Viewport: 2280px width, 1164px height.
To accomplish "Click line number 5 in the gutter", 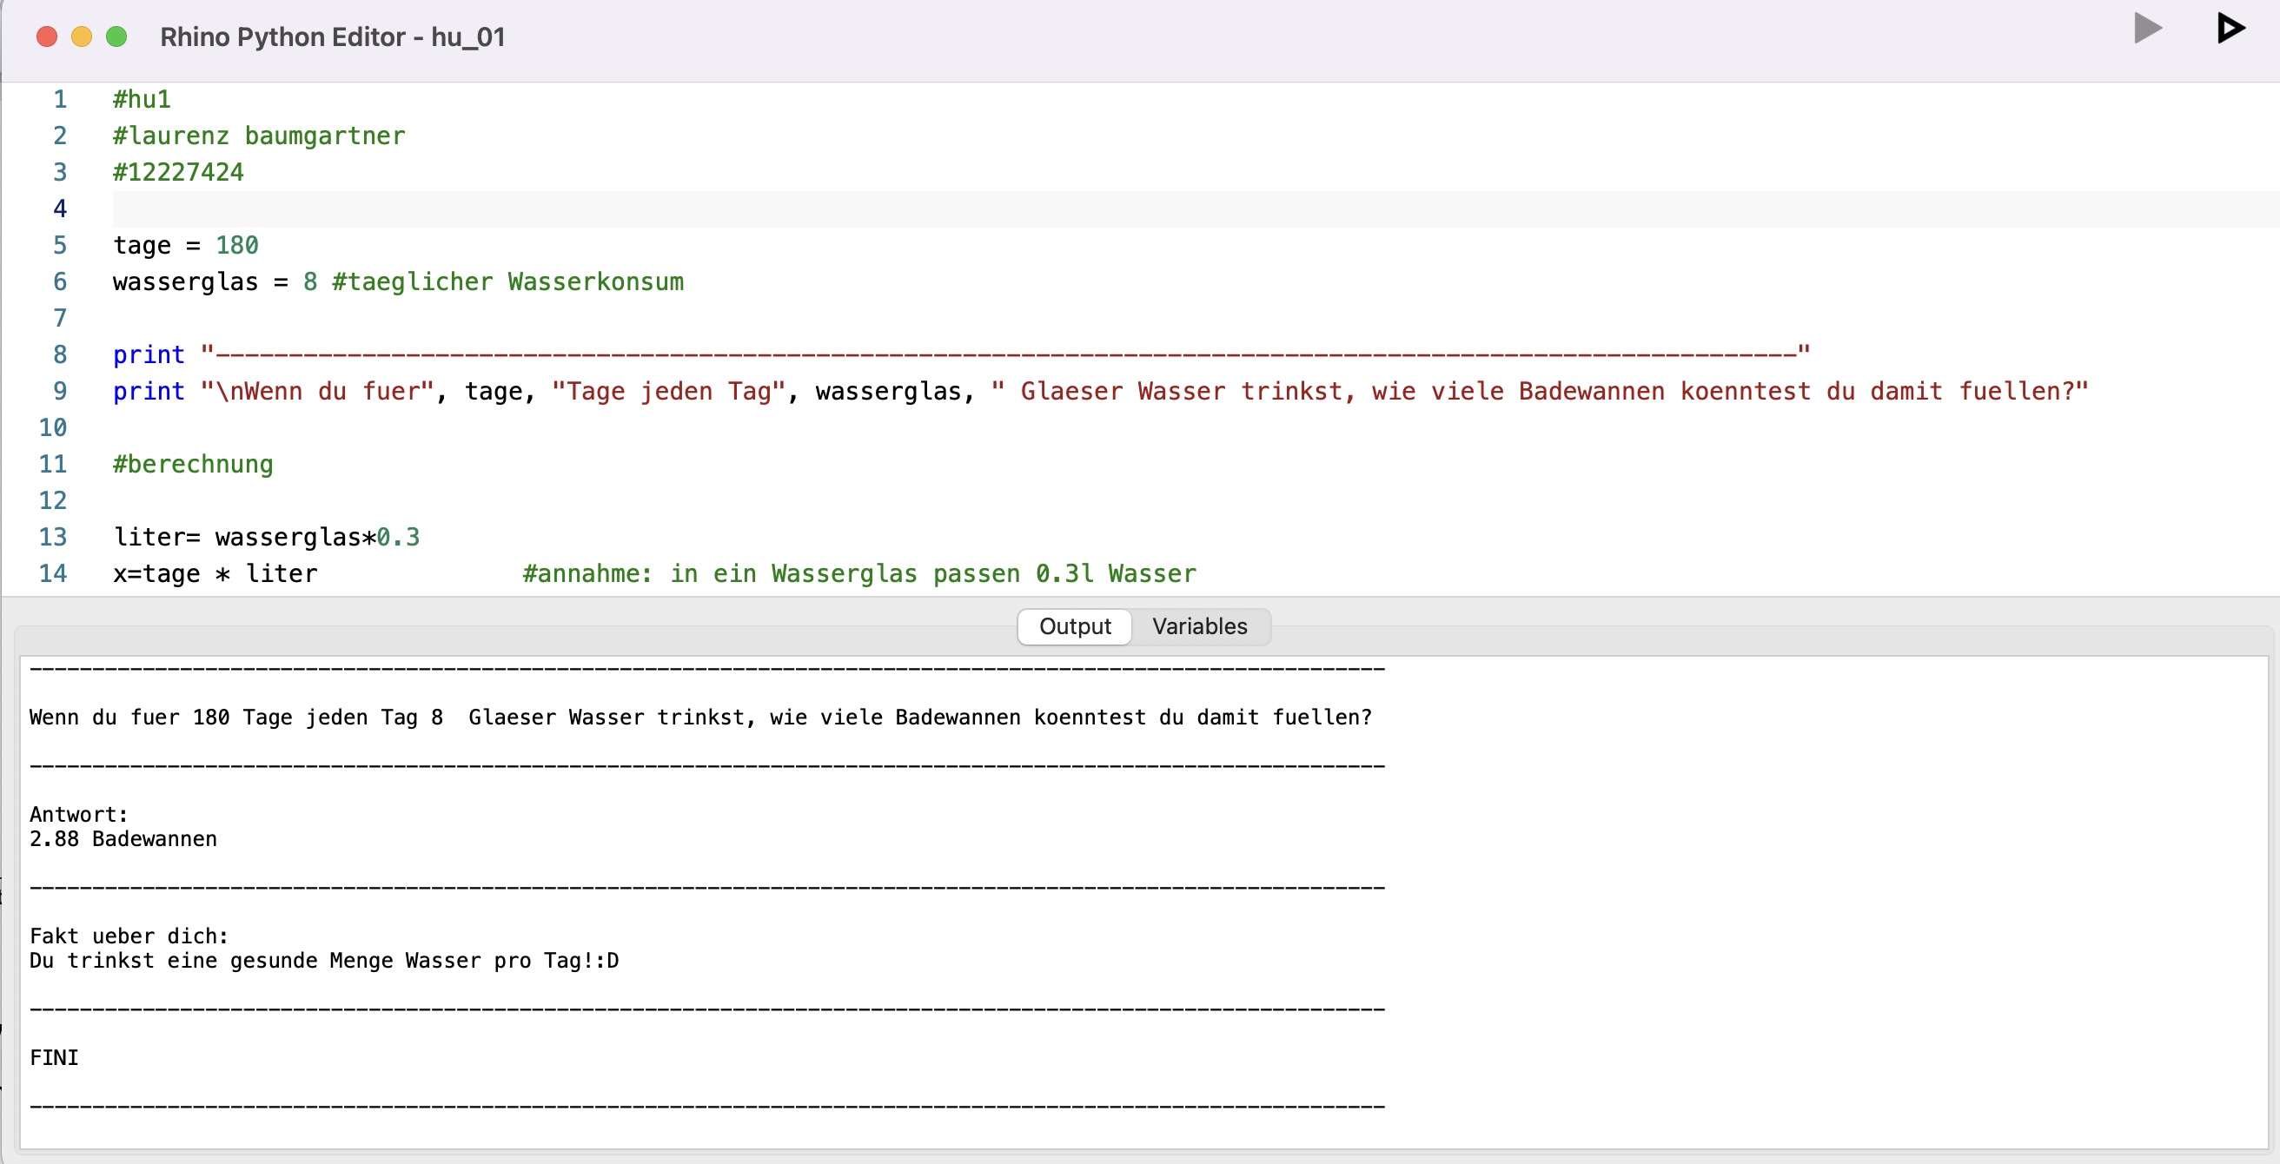I will (x=59, y=245).
